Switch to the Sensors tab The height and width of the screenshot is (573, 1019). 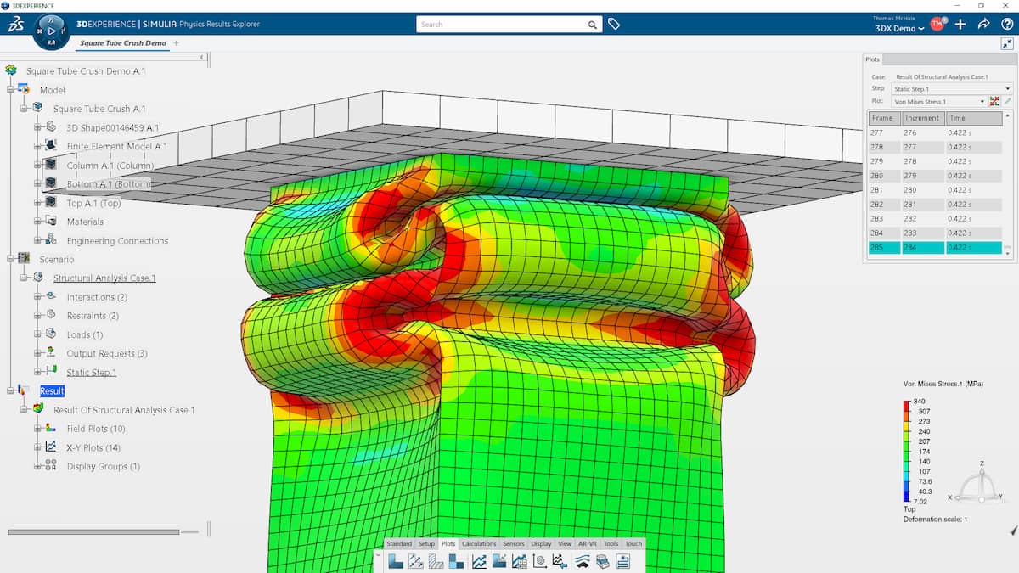click(x=514, y=544)
